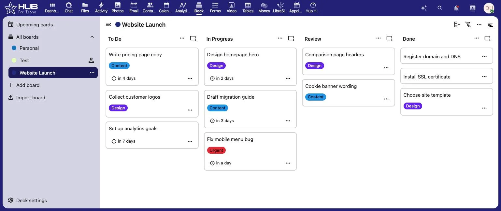Select the Personal board
501x211 pixels.
[53, 48]
